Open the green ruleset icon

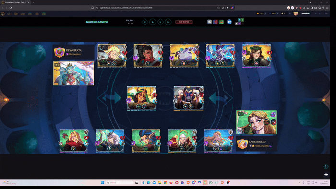click(x=221, y=22)
